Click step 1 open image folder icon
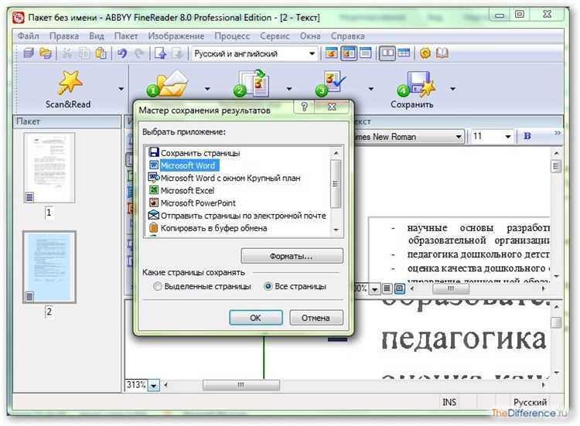580x426 pixels. [x=169, y=84]
